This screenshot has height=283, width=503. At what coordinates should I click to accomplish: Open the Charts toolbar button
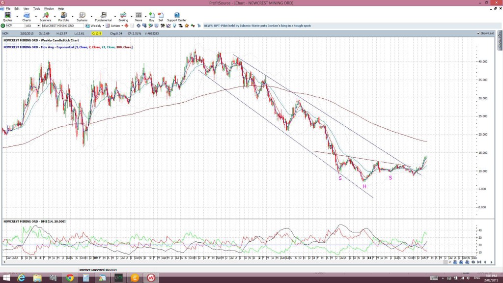(27, 17)
